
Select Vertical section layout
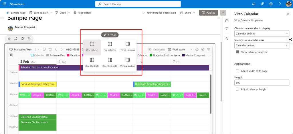click(128, 63)
